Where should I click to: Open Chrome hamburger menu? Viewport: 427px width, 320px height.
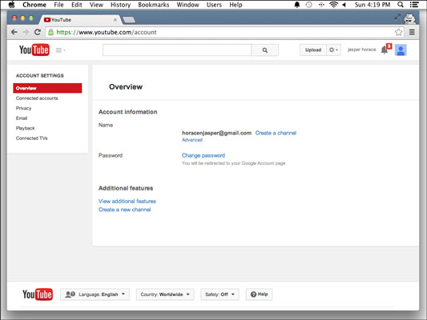coord(412,32)
